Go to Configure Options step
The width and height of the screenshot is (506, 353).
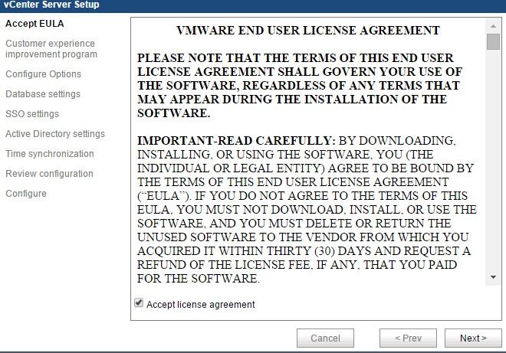43,74
